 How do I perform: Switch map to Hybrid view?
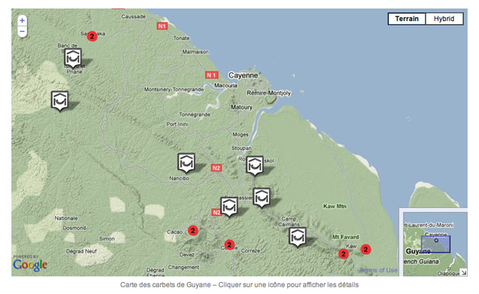444,19
